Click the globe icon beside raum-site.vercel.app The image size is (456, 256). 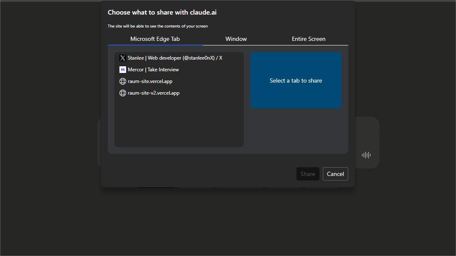tap(123, 81)
